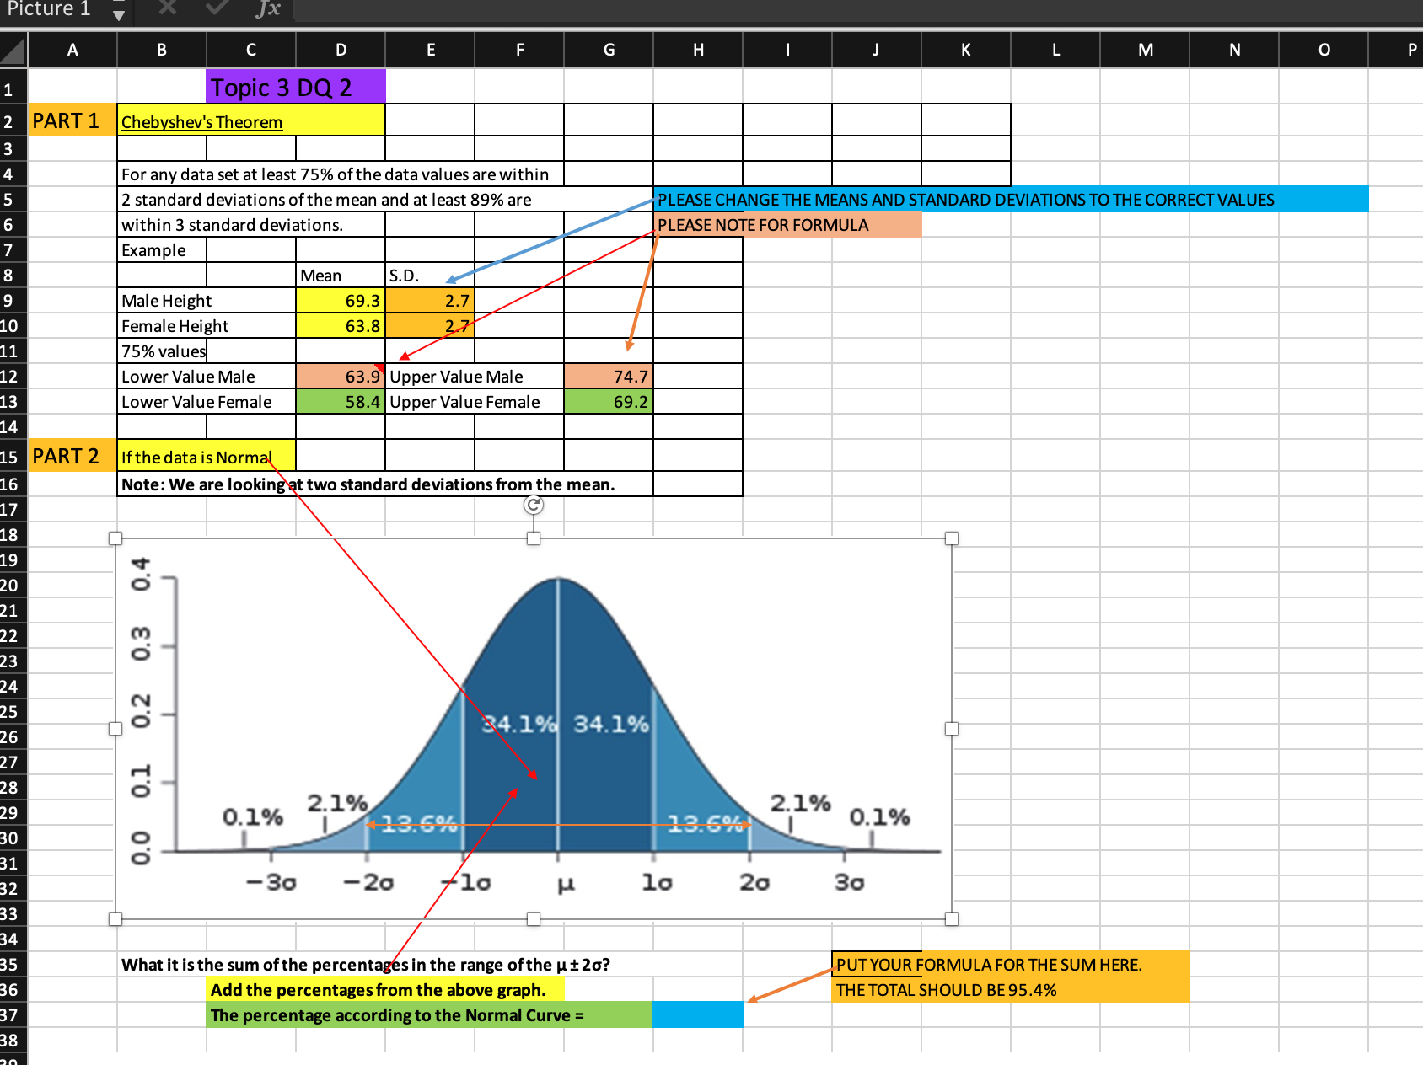Select the Female Height mean value 63.8

pos(341,326)
